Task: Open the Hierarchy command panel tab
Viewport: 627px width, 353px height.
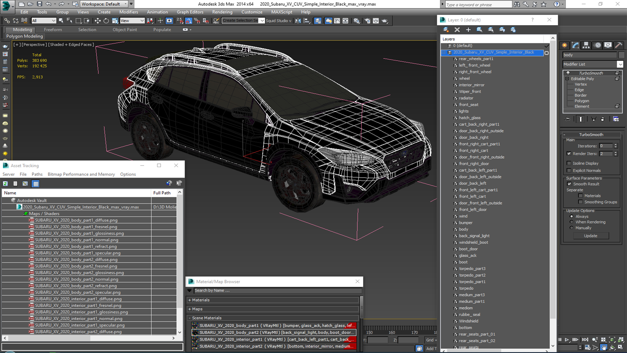Action: (x=586, y=45)
